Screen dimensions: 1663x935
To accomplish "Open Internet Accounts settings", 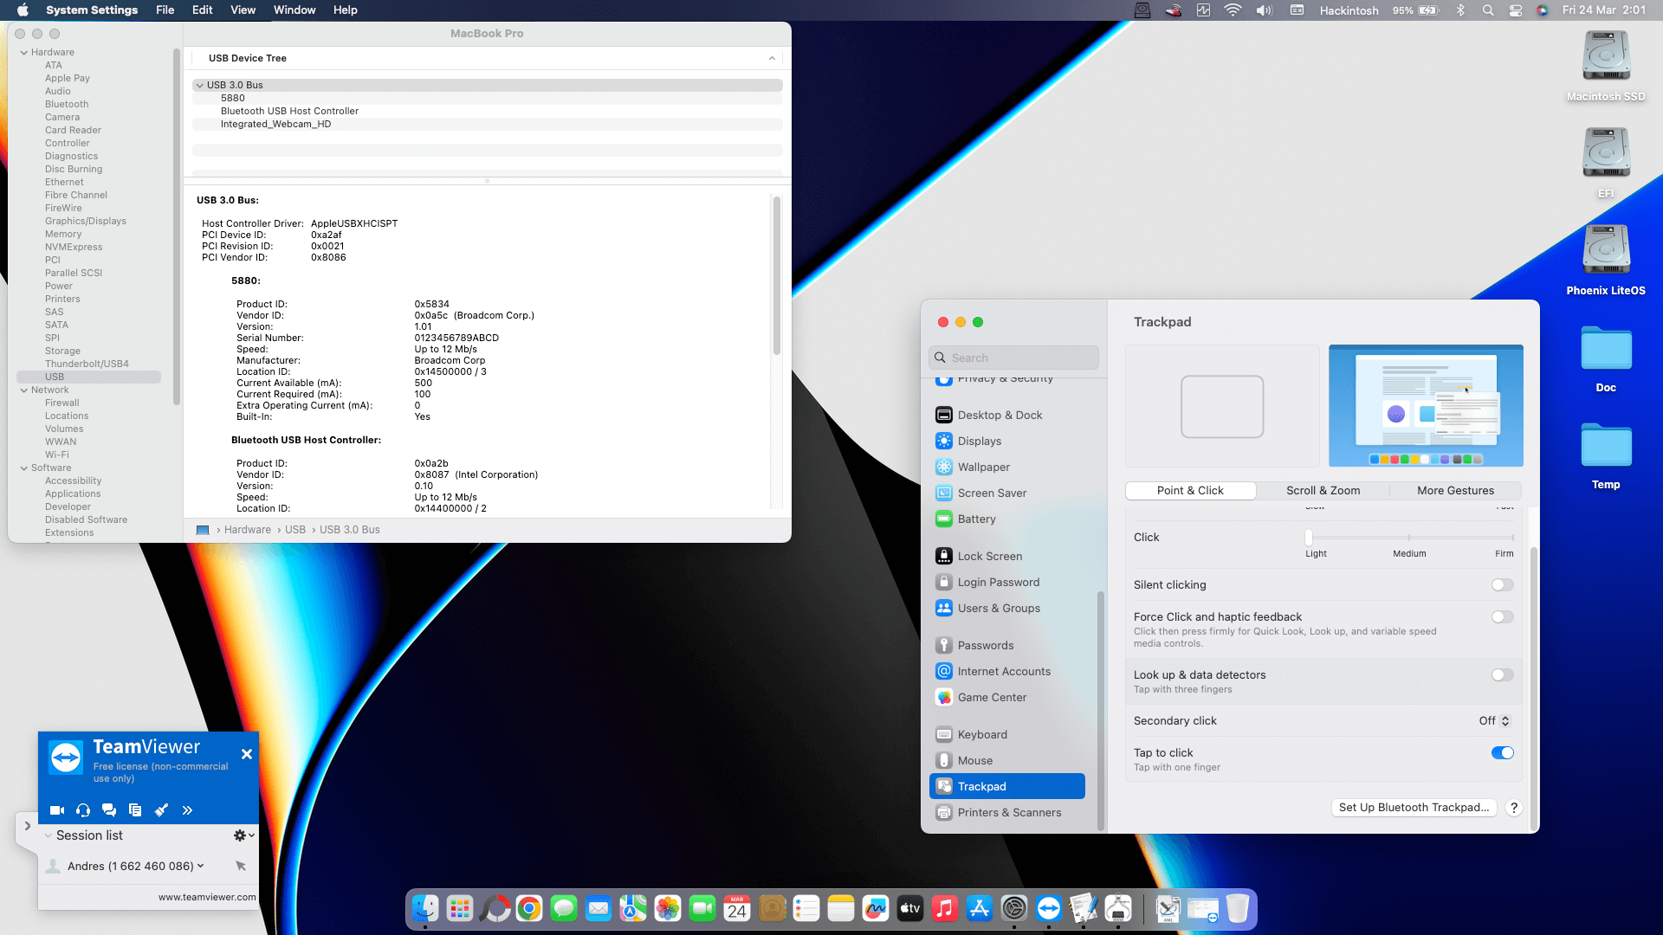I will [x=1008, y=671].
